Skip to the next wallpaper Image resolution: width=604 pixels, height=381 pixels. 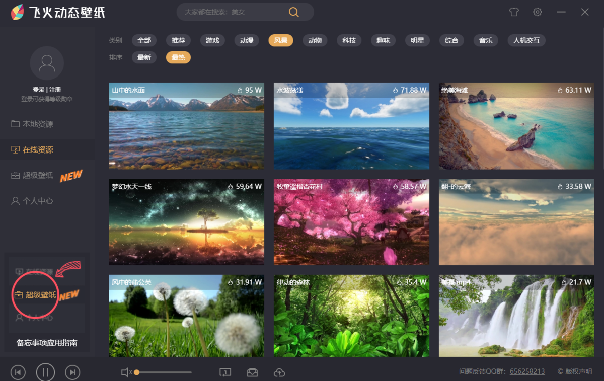[73, 372]
